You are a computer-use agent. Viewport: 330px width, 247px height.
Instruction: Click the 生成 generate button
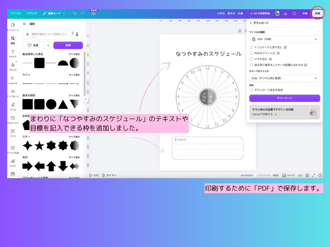(33, 45)
